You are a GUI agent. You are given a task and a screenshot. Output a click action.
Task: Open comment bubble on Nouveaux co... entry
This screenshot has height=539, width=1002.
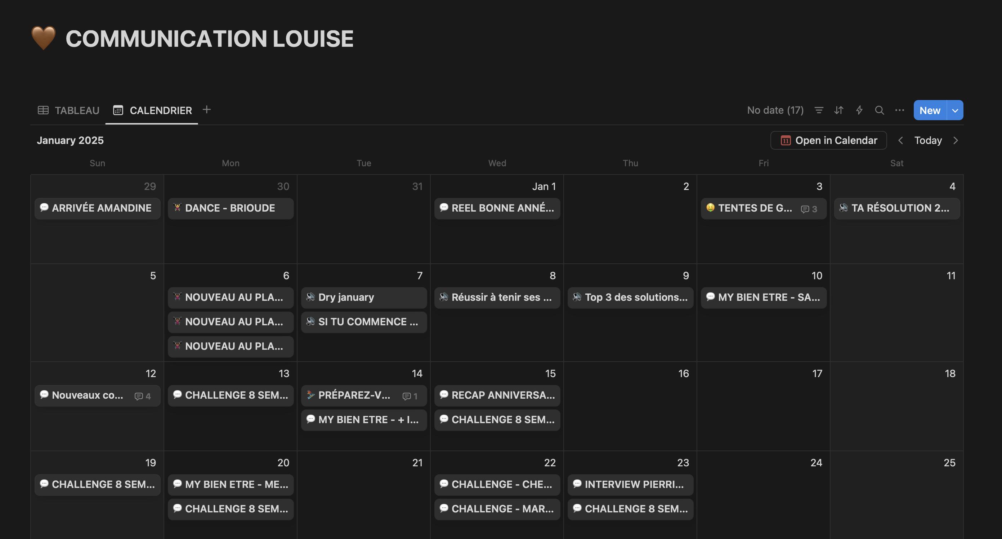143,396
